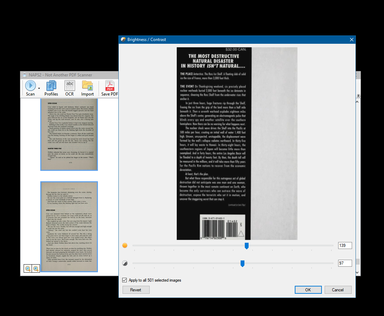Zoom in thumbnails with plus magnifier
This screenshot has height=316, width=384.
point(36,268)
